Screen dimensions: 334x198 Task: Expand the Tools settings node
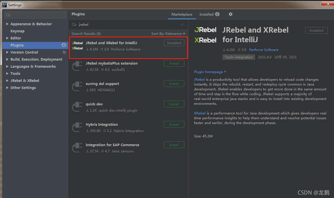coord(7,74)
